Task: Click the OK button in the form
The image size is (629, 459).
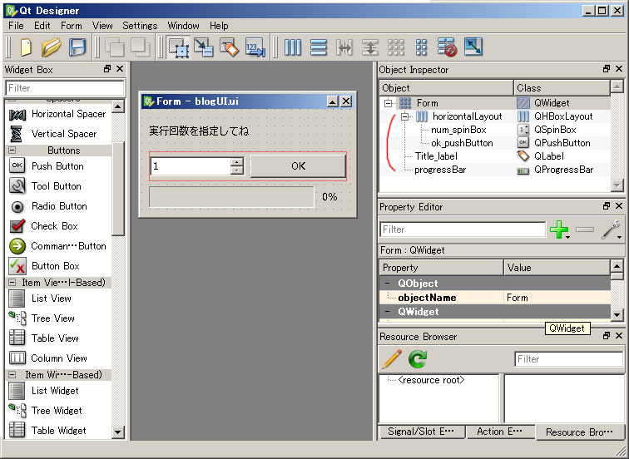Action: point(298,166)
